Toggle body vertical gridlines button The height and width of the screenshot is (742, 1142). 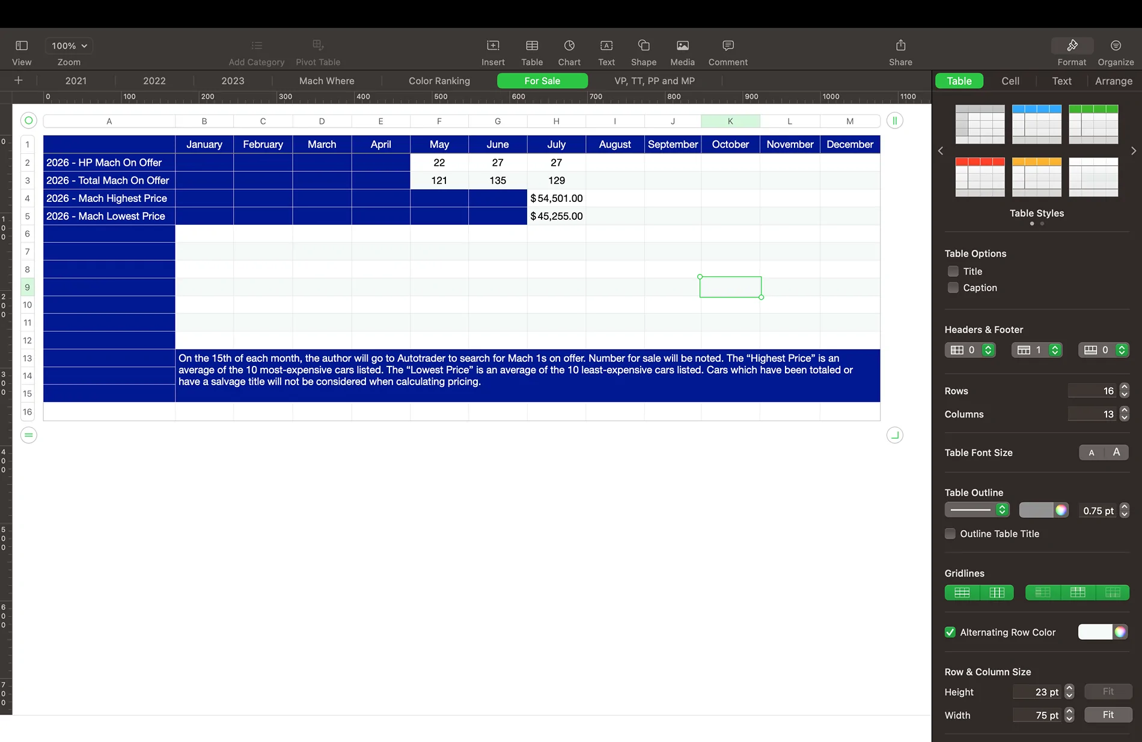[x=997, y=593]
